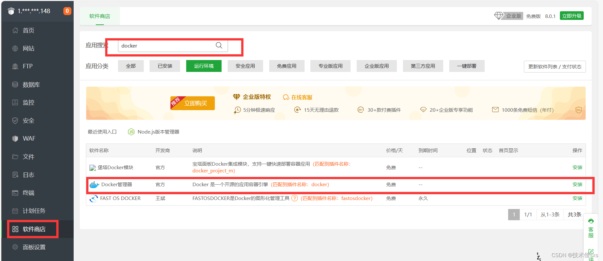
Task: Click the 企业版 diamond badge
Action: coord(508,16)
